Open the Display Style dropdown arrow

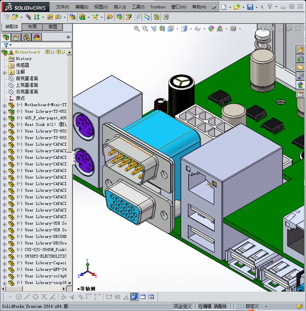pos(191,29)
